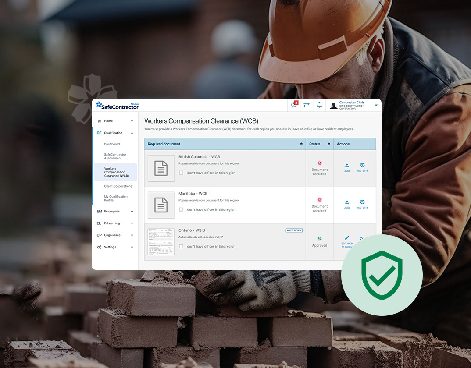Click Ontario approved shield status icon
Viewport: 471px width, 368px height.
[x=320, y=238]
